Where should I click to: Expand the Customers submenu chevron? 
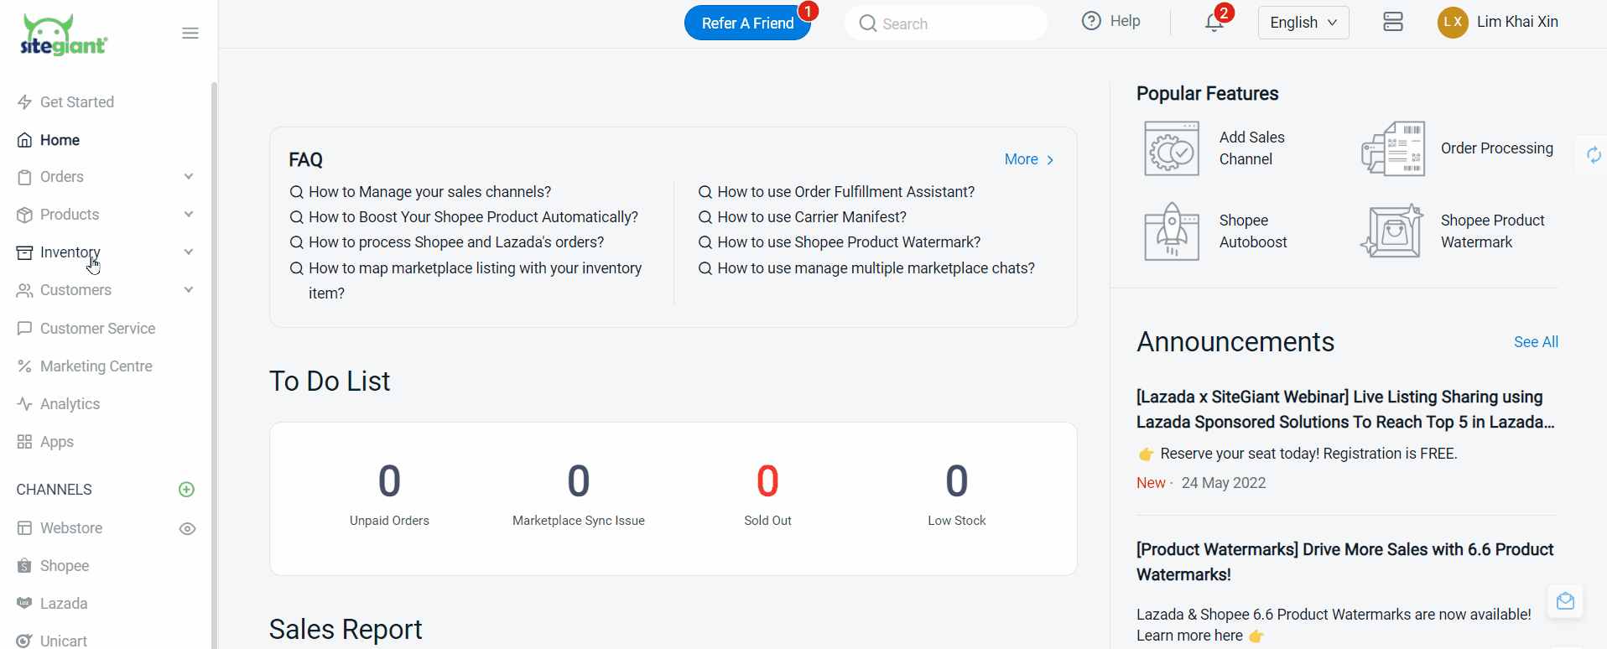coord(189,290)
